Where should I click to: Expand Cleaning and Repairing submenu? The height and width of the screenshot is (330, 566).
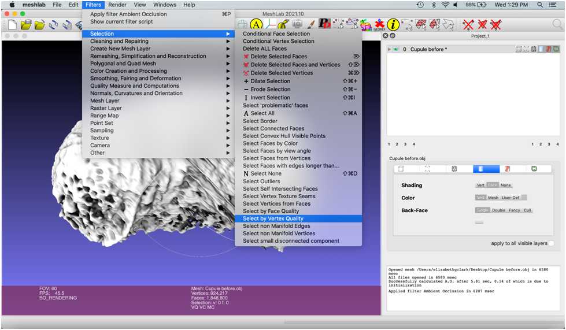click(158, 41)
